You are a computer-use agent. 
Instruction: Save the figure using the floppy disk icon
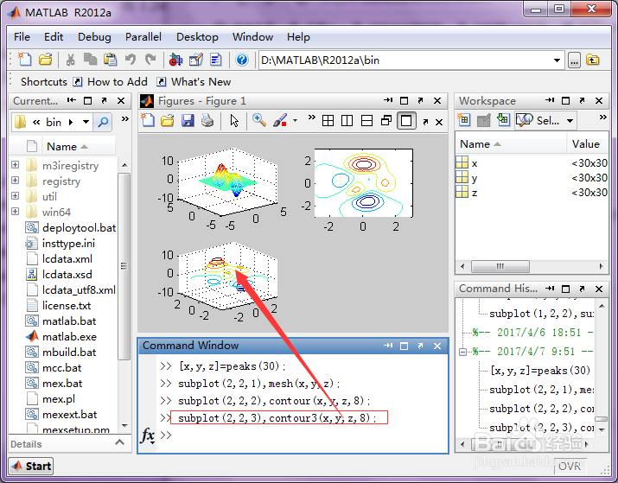coord(188,120)
